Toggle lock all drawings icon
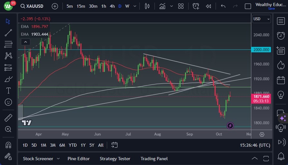This screenshot has width=288, height=165. (x=8, y=156)
